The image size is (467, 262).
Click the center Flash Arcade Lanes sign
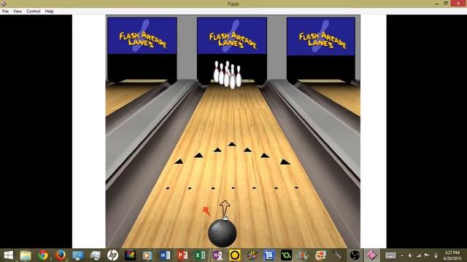pyautogui.click(x=232, y=36)
